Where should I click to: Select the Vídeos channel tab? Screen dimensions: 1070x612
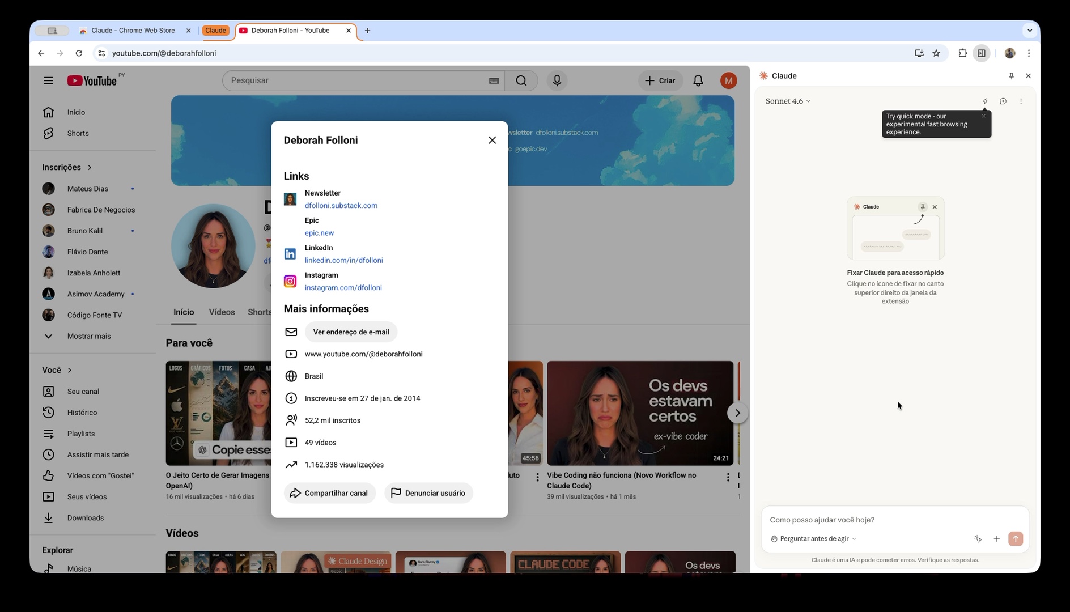click(222, 312)
